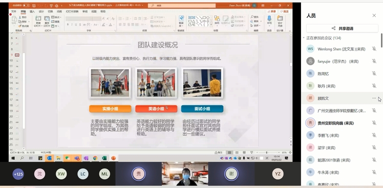Click the 听写 dictate microphone icon
Viewport: 383px width, 188px height.
269,18
